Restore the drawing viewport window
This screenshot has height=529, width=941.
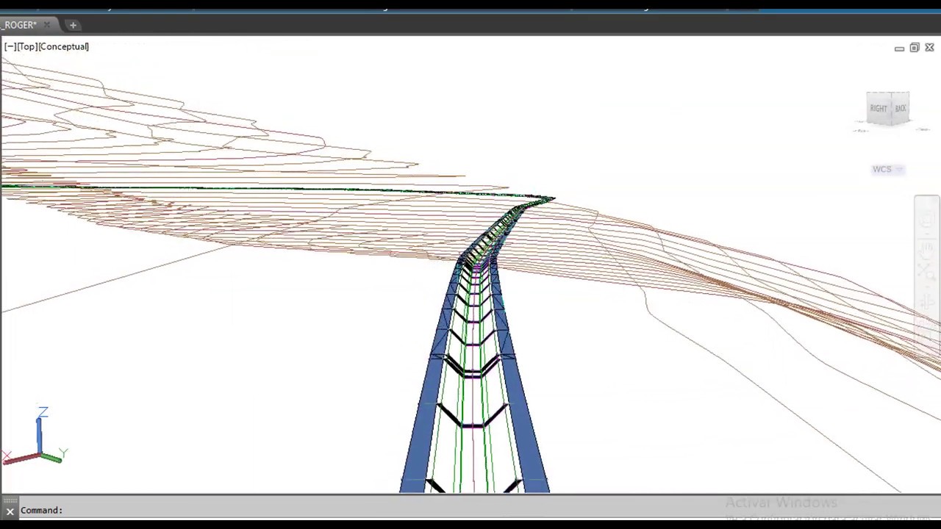coord(915,48)
